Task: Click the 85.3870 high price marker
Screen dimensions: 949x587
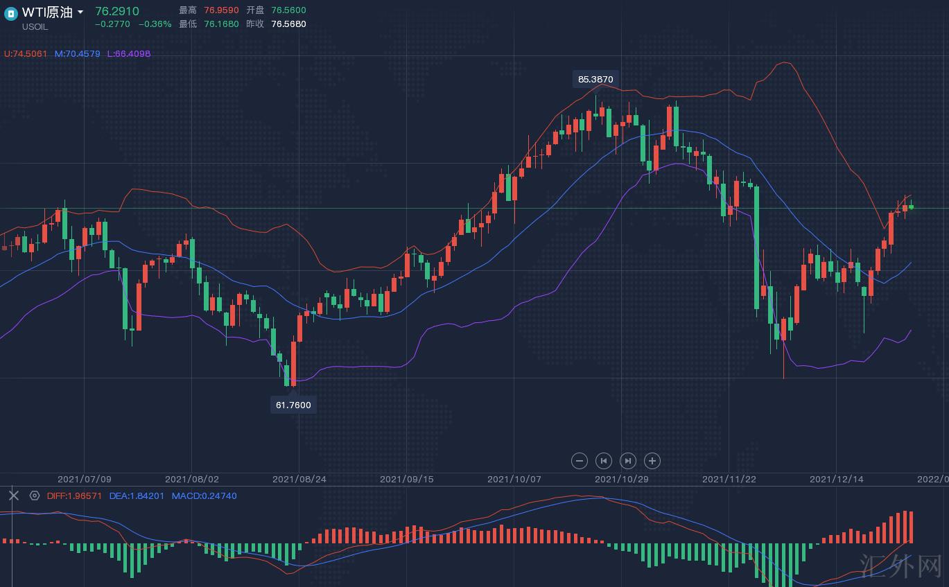Action: point(595,79)
